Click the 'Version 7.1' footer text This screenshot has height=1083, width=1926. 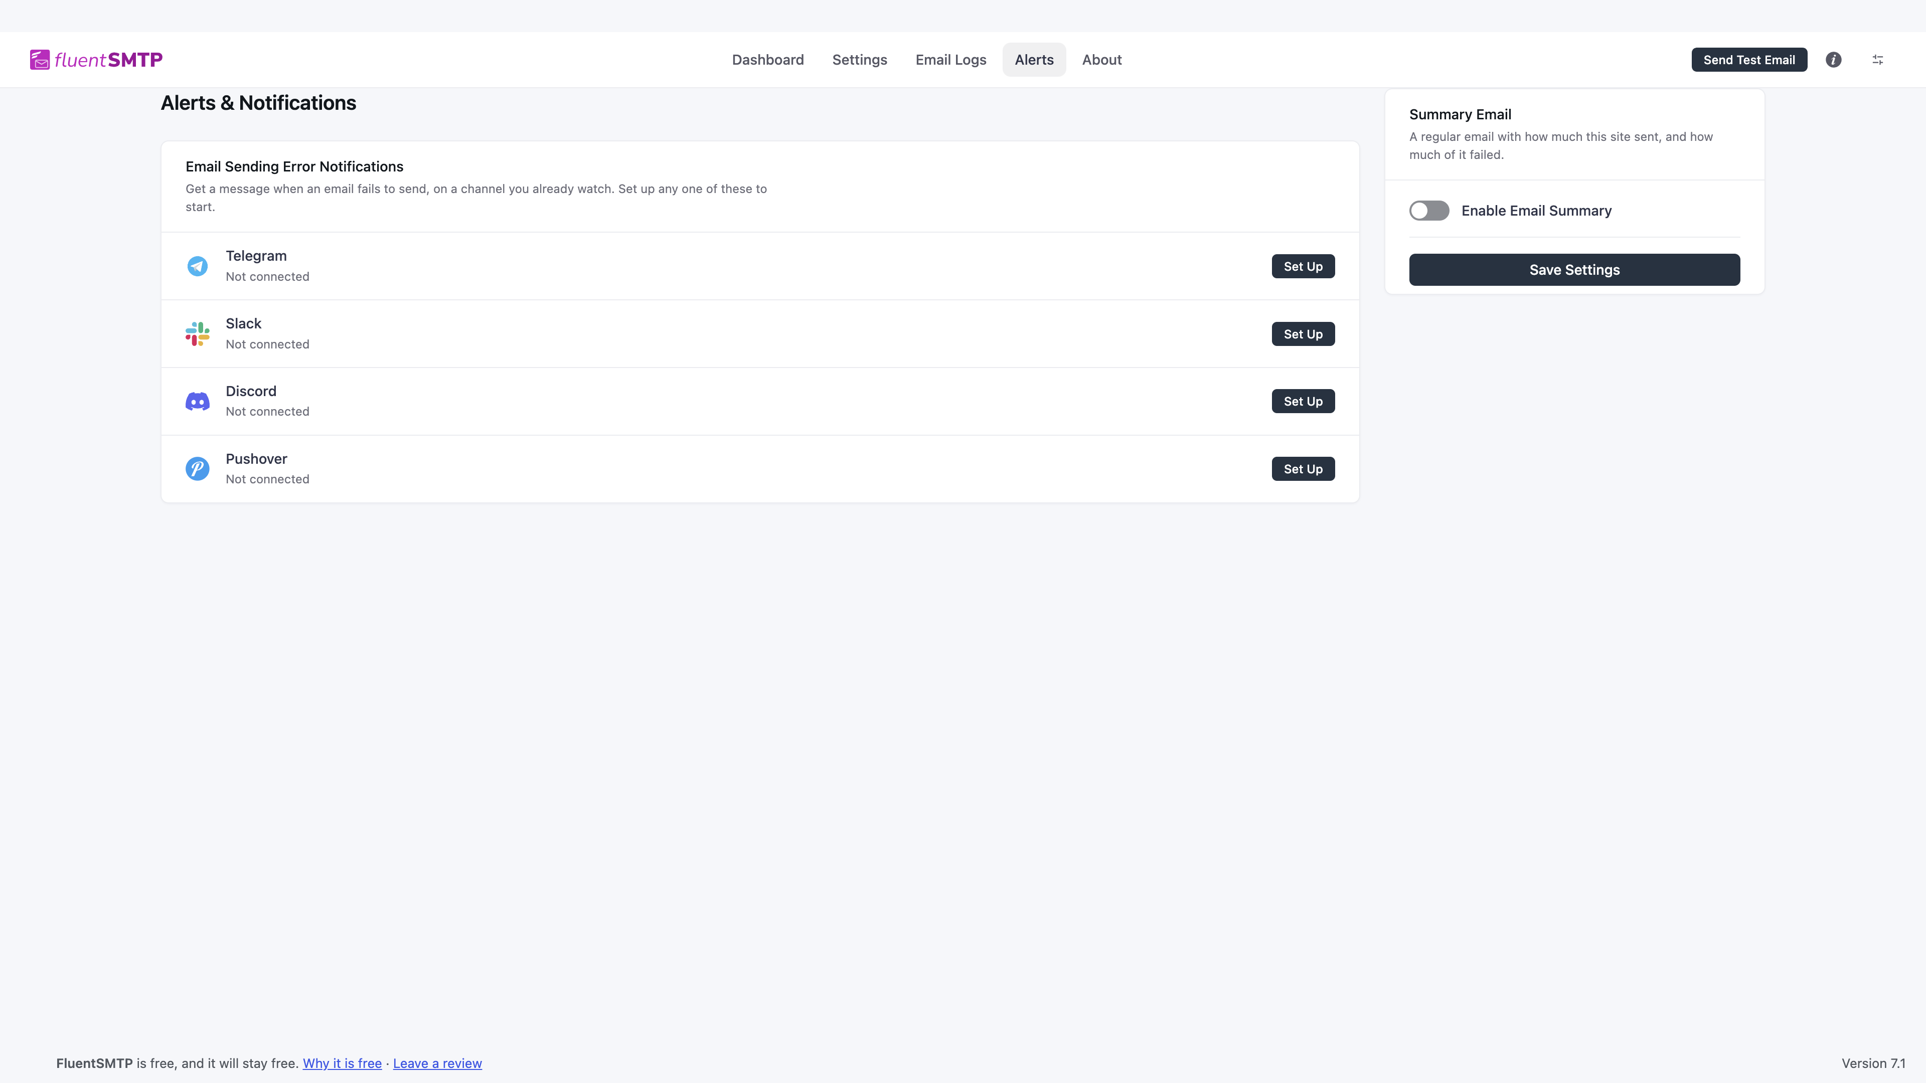point(1874,1063)
